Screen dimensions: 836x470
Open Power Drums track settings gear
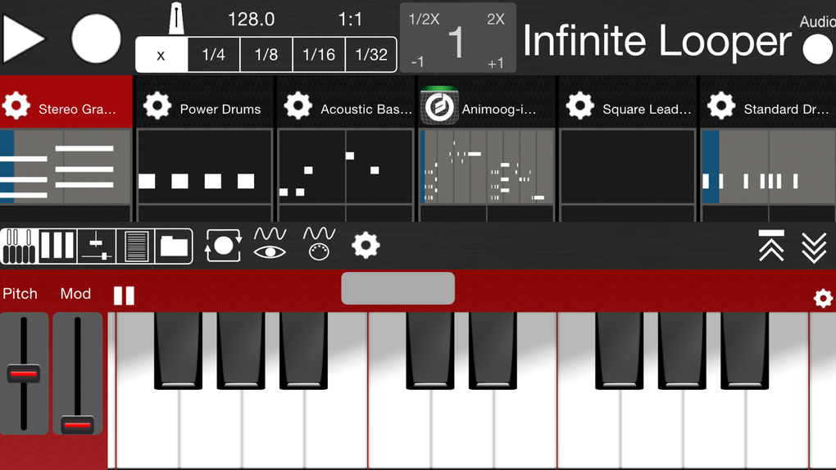[x=157, y=106]
